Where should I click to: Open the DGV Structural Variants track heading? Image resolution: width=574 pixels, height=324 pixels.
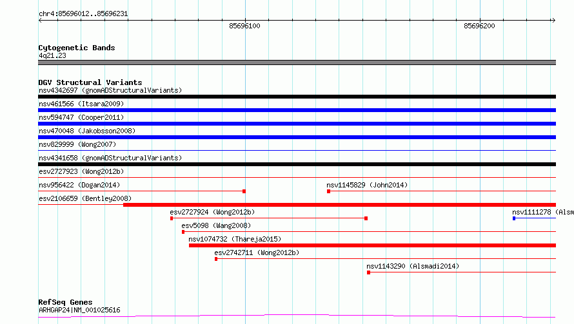(90, 82)
